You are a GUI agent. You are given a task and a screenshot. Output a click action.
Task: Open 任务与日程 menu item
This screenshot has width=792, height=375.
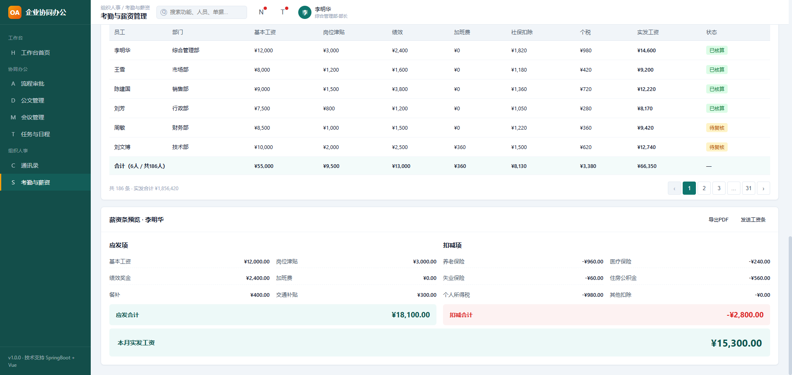(45, 134)
